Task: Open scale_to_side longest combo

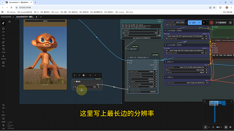Action: pos(143,87)
